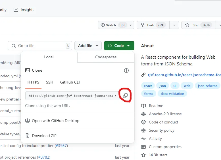Click the react topic tag
This screenshot has height=160, width=221.
pyautogui.click(x=148, y=86)
